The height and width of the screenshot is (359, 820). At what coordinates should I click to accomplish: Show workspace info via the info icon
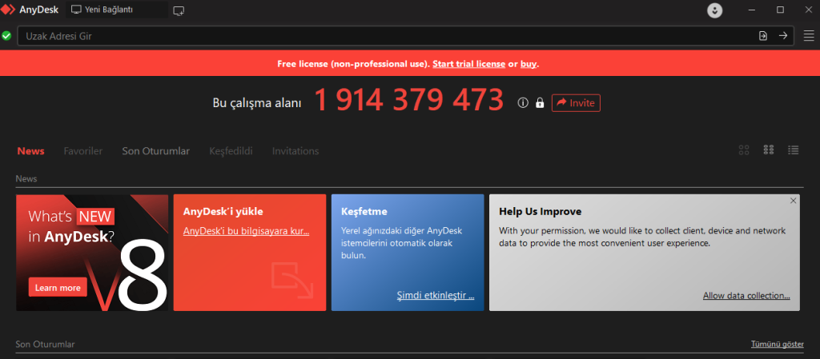point(523,103)
